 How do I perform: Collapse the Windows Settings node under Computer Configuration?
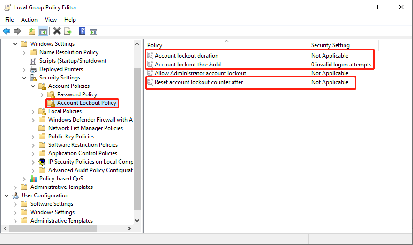pyautogui.click(x=15, y=44)
